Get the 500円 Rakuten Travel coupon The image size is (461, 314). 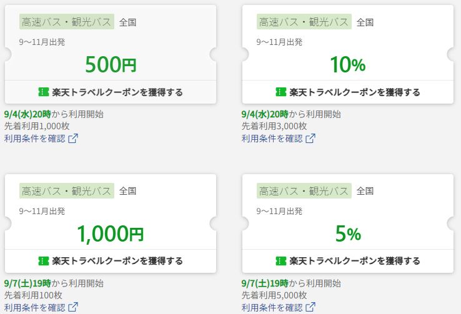111,92
